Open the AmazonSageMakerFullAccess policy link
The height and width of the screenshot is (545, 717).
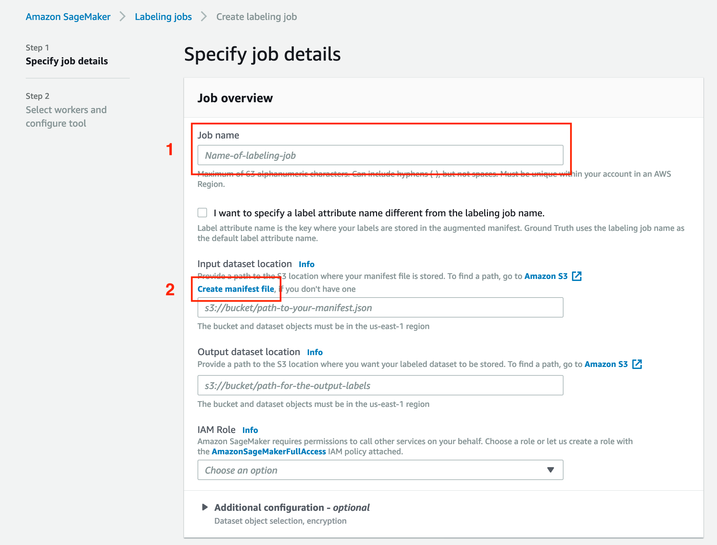click(x=269, y=452)
